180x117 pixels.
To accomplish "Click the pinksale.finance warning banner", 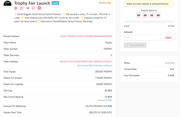I will [x=149, y=4].
